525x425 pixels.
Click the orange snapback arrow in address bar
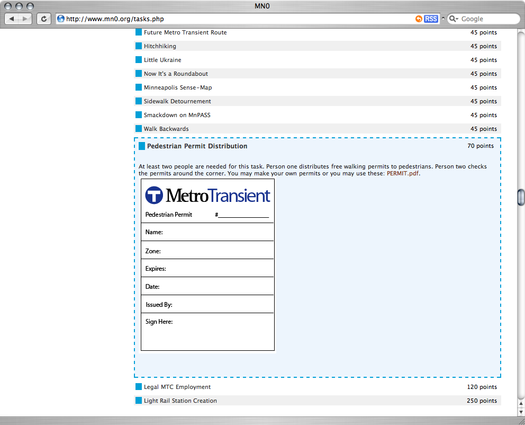[419, 19]
